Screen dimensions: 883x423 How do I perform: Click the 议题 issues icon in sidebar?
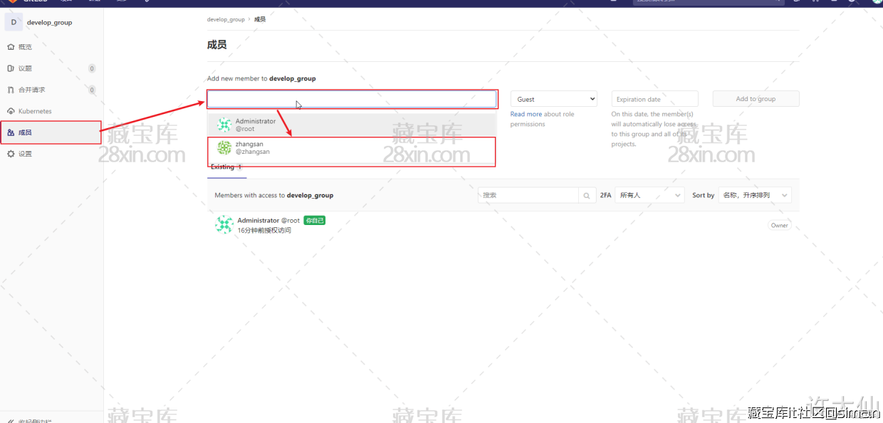pos(11,68)
